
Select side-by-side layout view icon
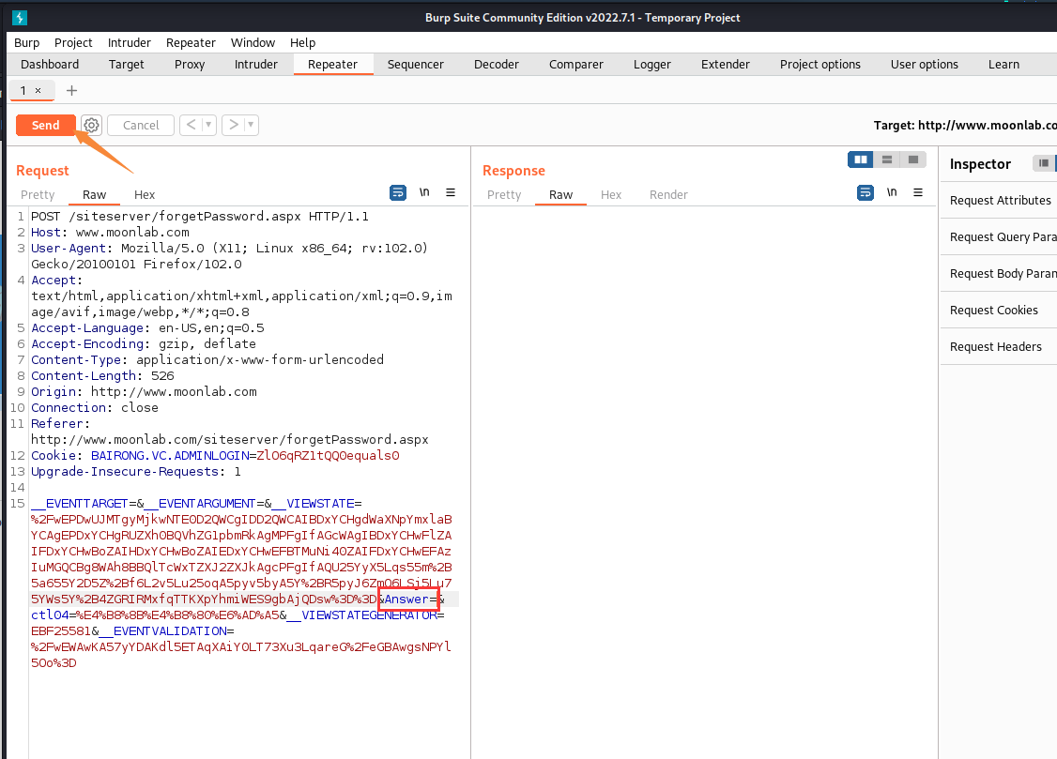click(x=860, y=159)
